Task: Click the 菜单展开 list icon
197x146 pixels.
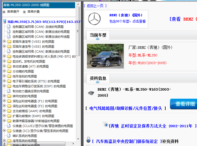Action: 4,12
